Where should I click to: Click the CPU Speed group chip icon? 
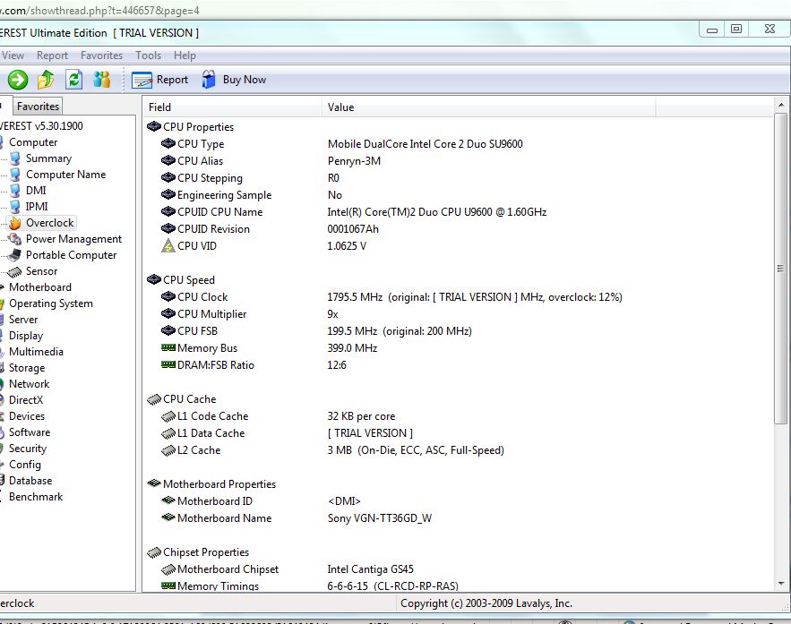[154, 279]
